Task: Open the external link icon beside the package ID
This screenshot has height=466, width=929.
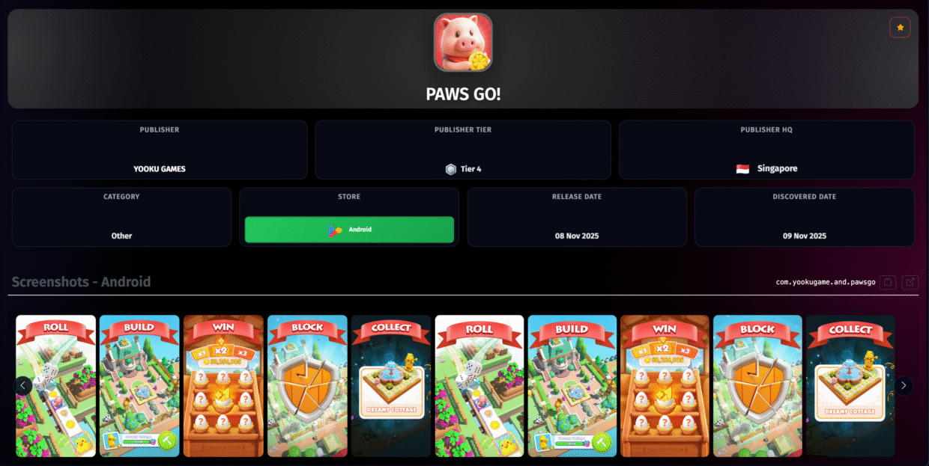Action: (910, 283)
